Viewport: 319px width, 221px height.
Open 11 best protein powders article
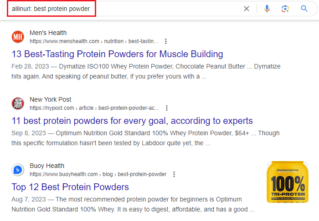(x=132, y=121)
